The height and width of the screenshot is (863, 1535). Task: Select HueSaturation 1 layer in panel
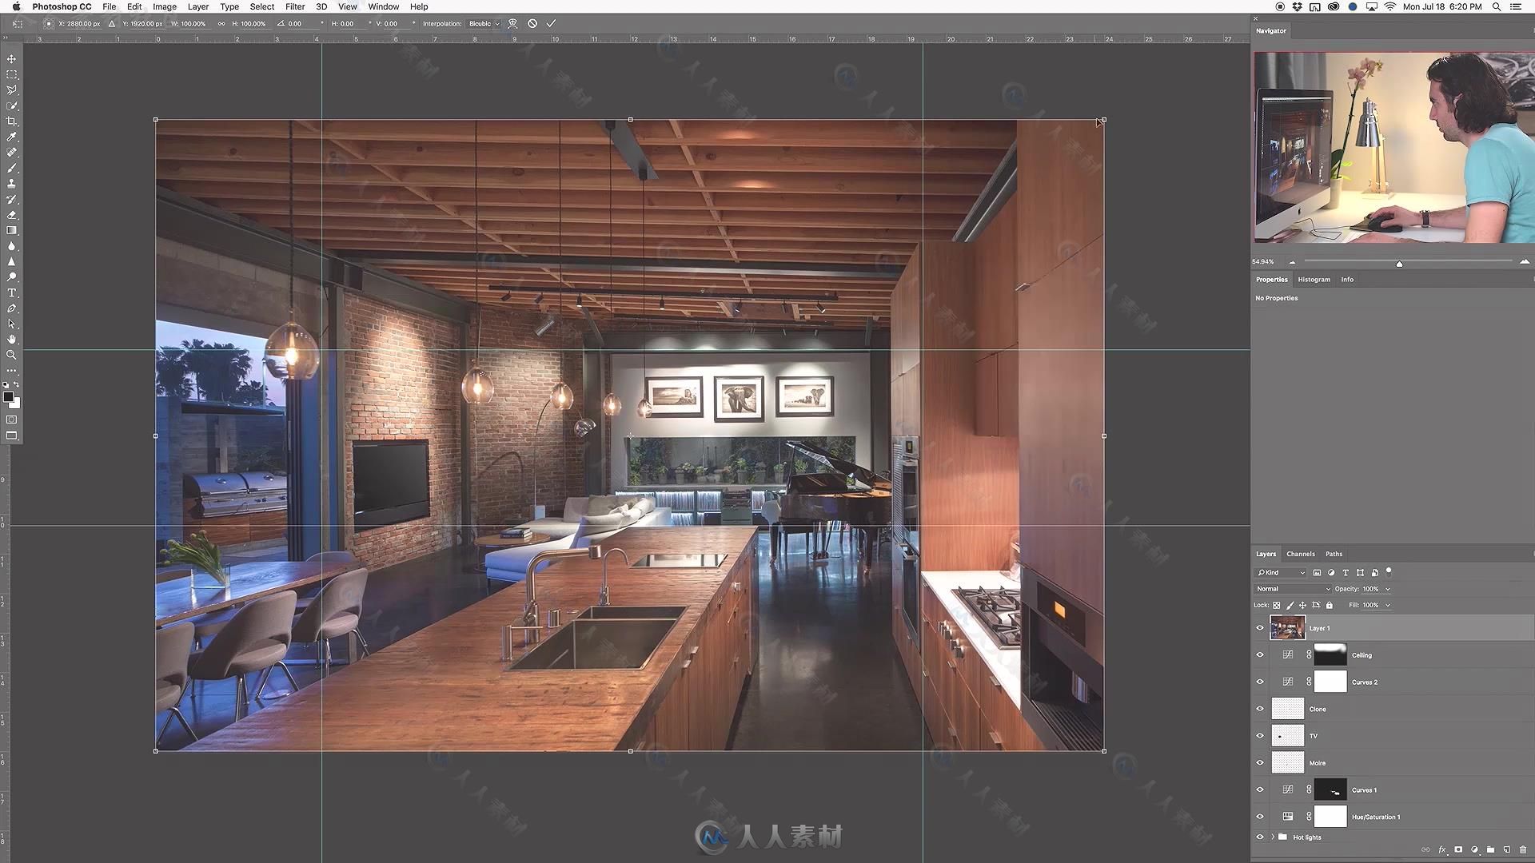pyautogui.click(x=1377, y=816)
